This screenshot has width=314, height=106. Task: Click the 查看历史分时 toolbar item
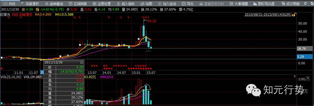tap(212, 4)
